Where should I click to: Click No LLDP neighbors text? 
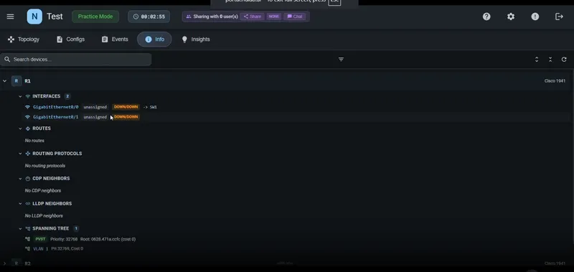(x=44, y=216)
